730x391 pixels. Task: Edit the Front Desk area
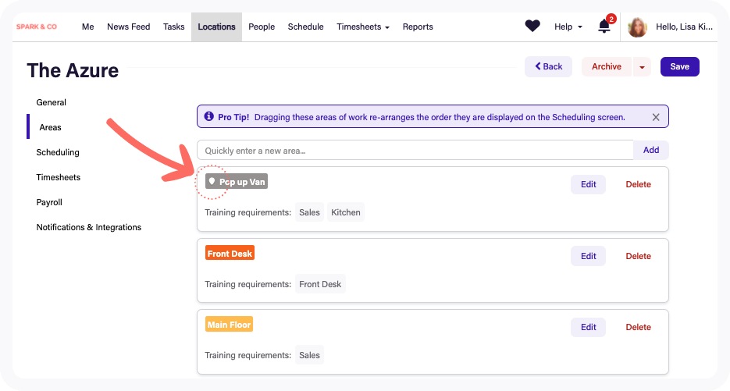click(588, 256)
